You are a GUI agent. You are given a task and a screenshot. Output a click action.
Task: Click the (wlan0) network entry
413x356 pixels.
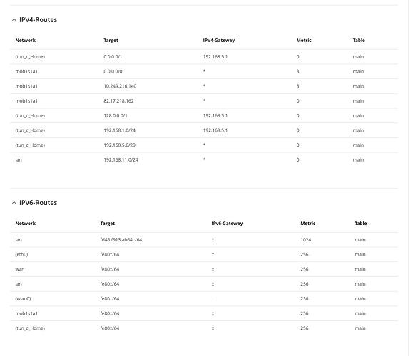pyautogui.click(x=23, y=298)
